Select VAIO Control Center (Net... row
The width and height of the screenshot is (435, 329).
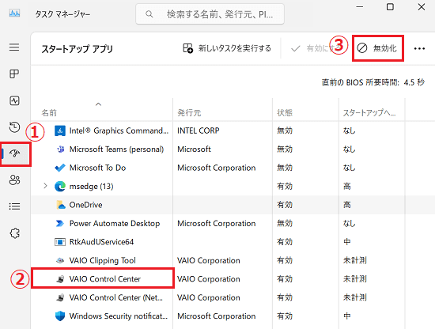(233, 297)
